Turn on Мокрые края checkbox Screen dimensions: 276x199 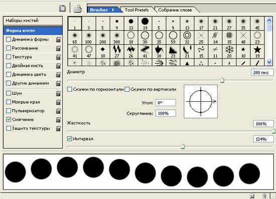pyautogui.click(x=8, y=102)
